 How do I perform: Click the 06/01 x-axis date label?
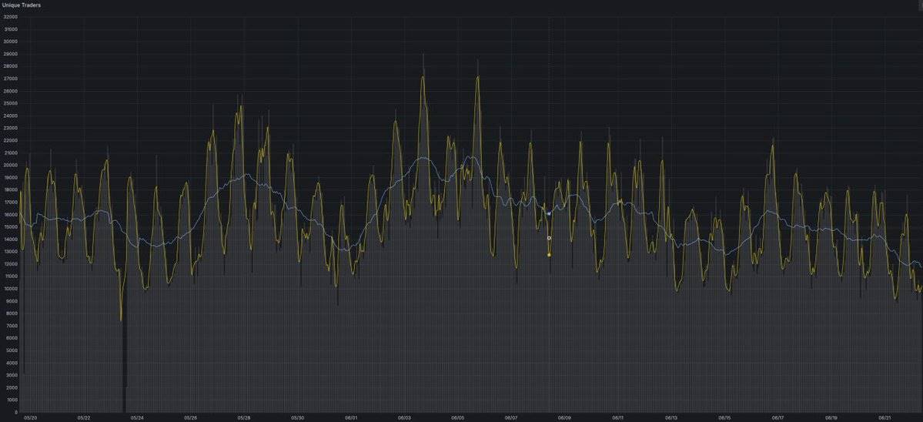pos(350,417)
